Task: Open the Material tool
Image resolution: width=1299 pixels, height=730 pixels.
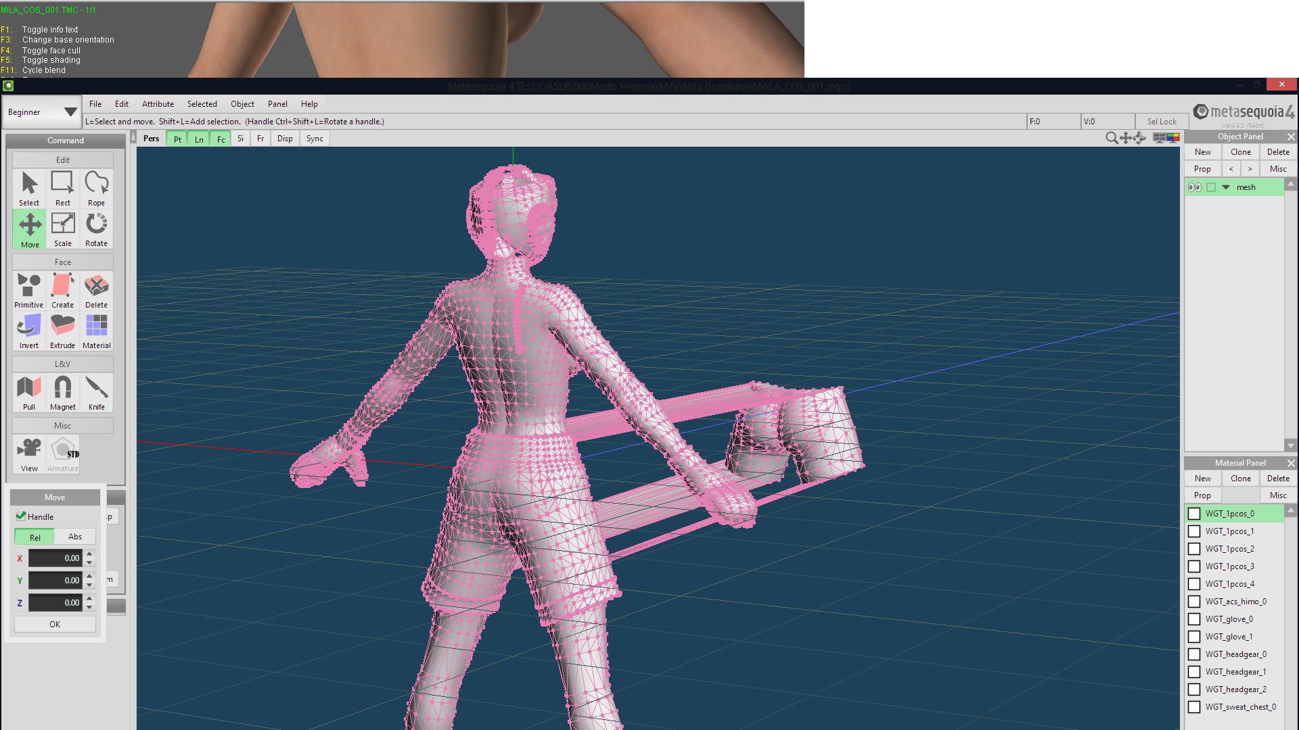Action: 96,331
